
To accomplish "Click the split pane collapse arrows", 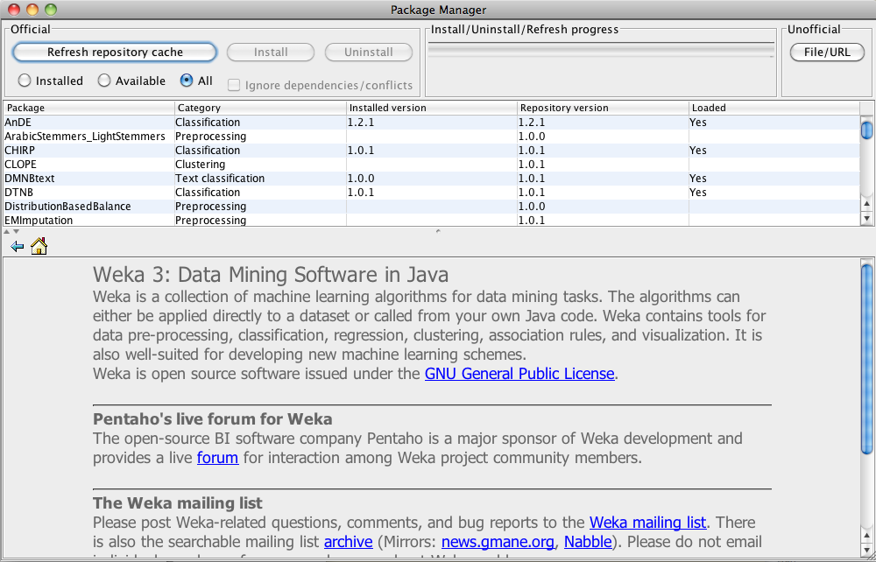I will [11, 231].
